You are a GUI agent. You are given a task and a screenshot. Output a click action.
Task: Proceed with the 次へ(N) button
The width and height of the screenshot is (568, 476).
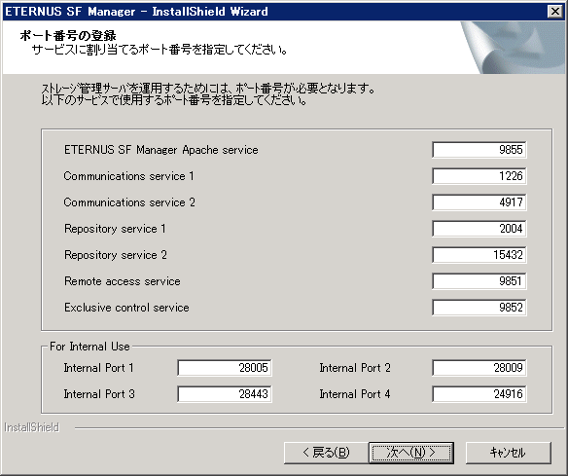click(x=411, y=453)
